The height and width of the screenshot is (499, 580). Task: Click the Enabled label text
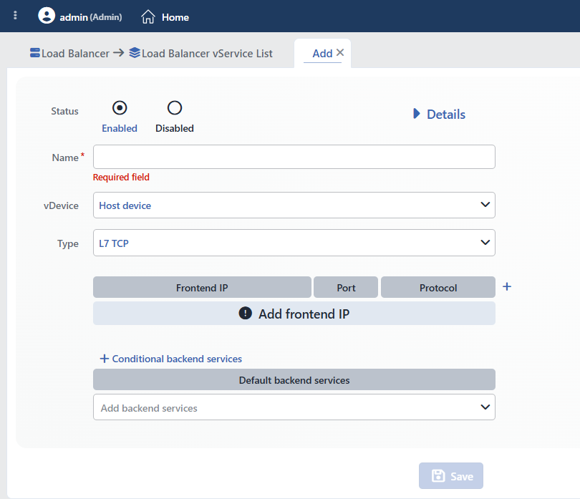point(120,128)
